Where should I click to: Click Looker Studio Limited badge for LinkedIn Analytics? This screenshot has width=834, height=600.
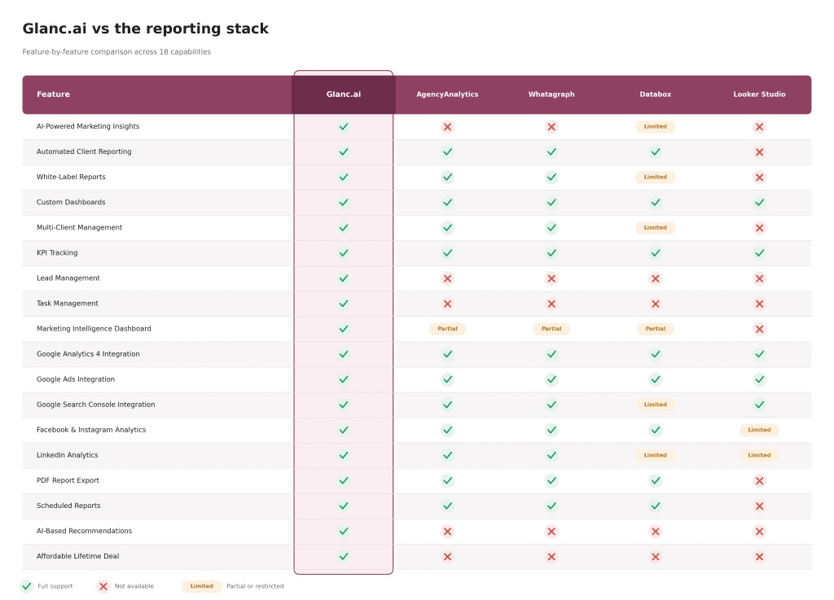click(759, 455)
